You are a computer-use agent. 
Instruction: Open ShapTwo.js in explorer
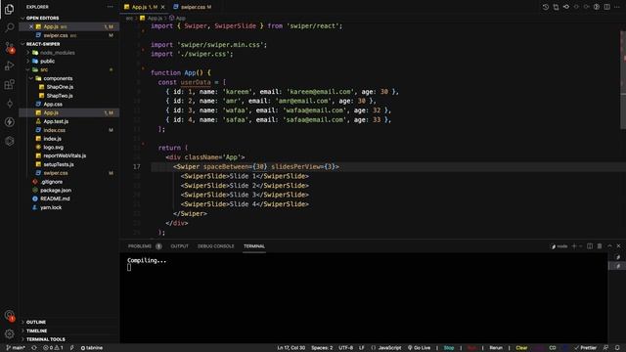tap(60, 96)
